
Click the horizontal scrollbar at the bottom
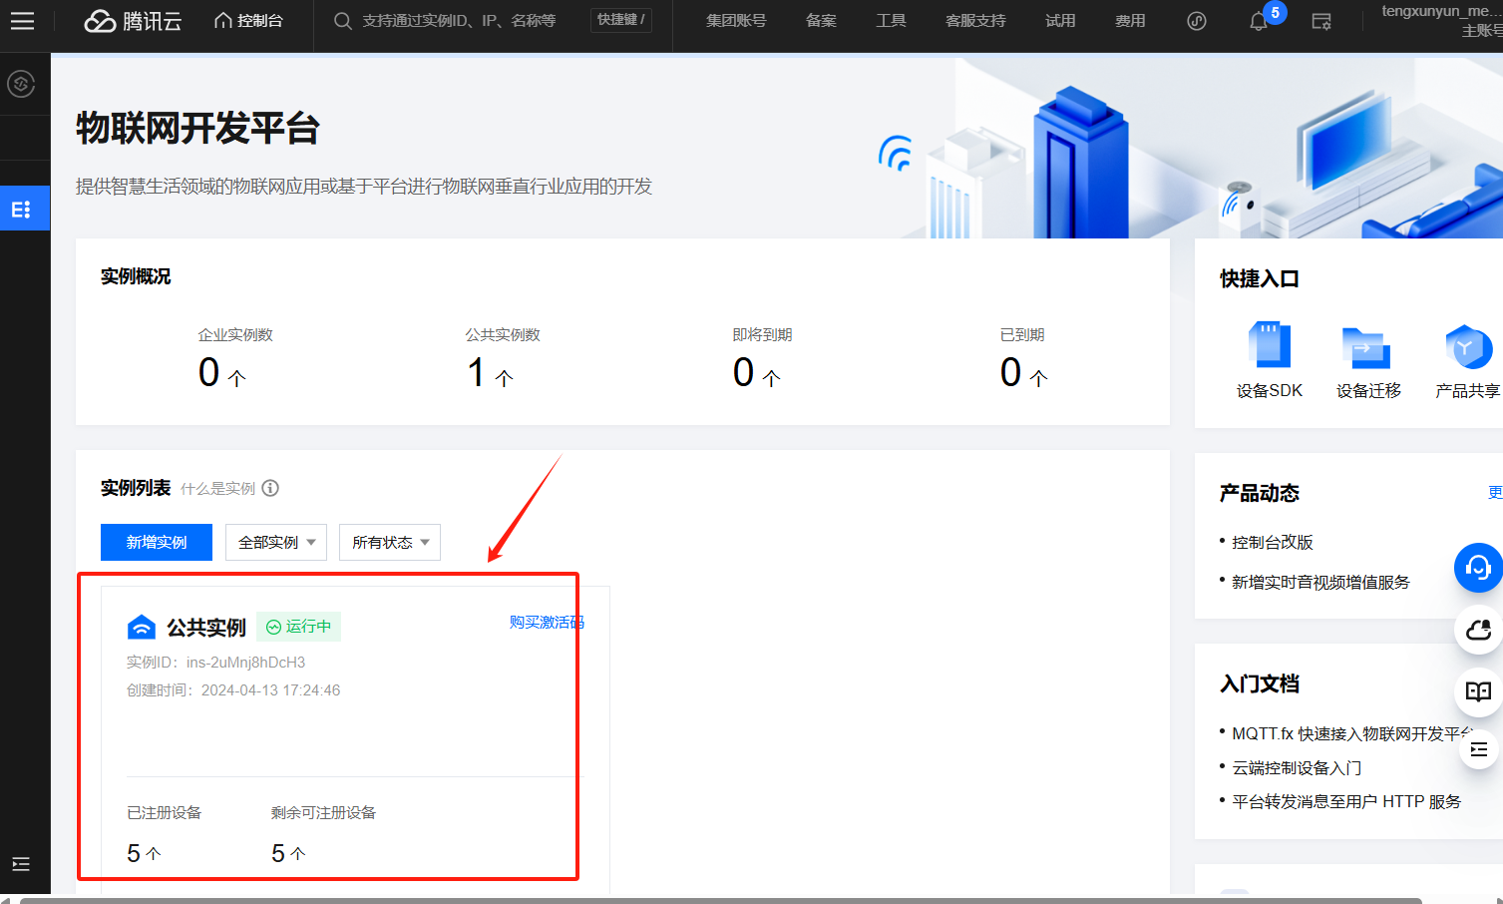tap(720, 900)
